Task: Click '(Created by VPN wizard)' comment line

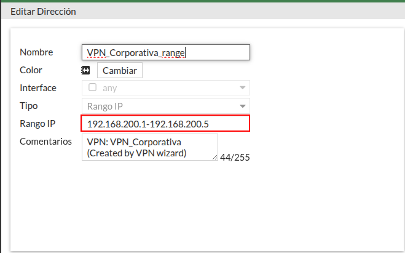Action: coord(136,153)
